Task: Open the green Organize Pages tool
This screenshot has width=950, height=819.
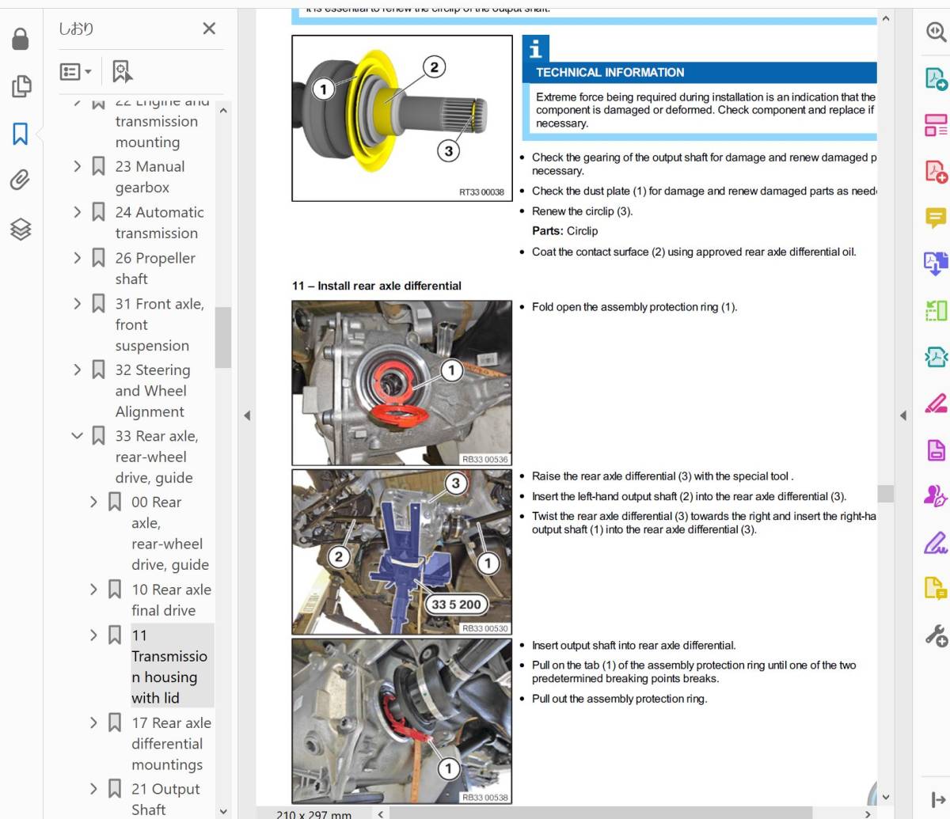Action: point(936,310)
